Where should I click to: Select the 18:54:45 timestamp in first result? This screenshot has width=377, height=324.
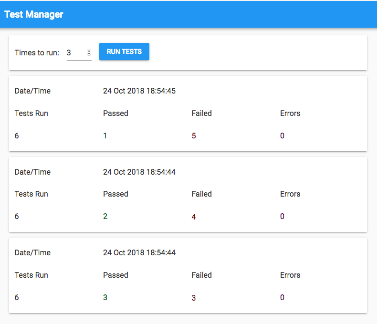[139, 91]
